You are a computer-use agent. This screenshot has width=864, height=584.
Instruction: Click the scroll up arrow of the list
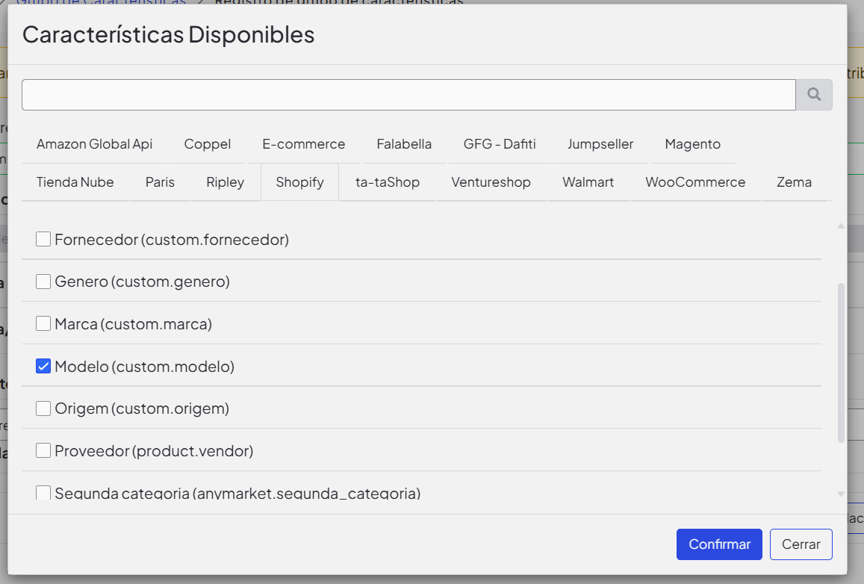coord(841,226)
